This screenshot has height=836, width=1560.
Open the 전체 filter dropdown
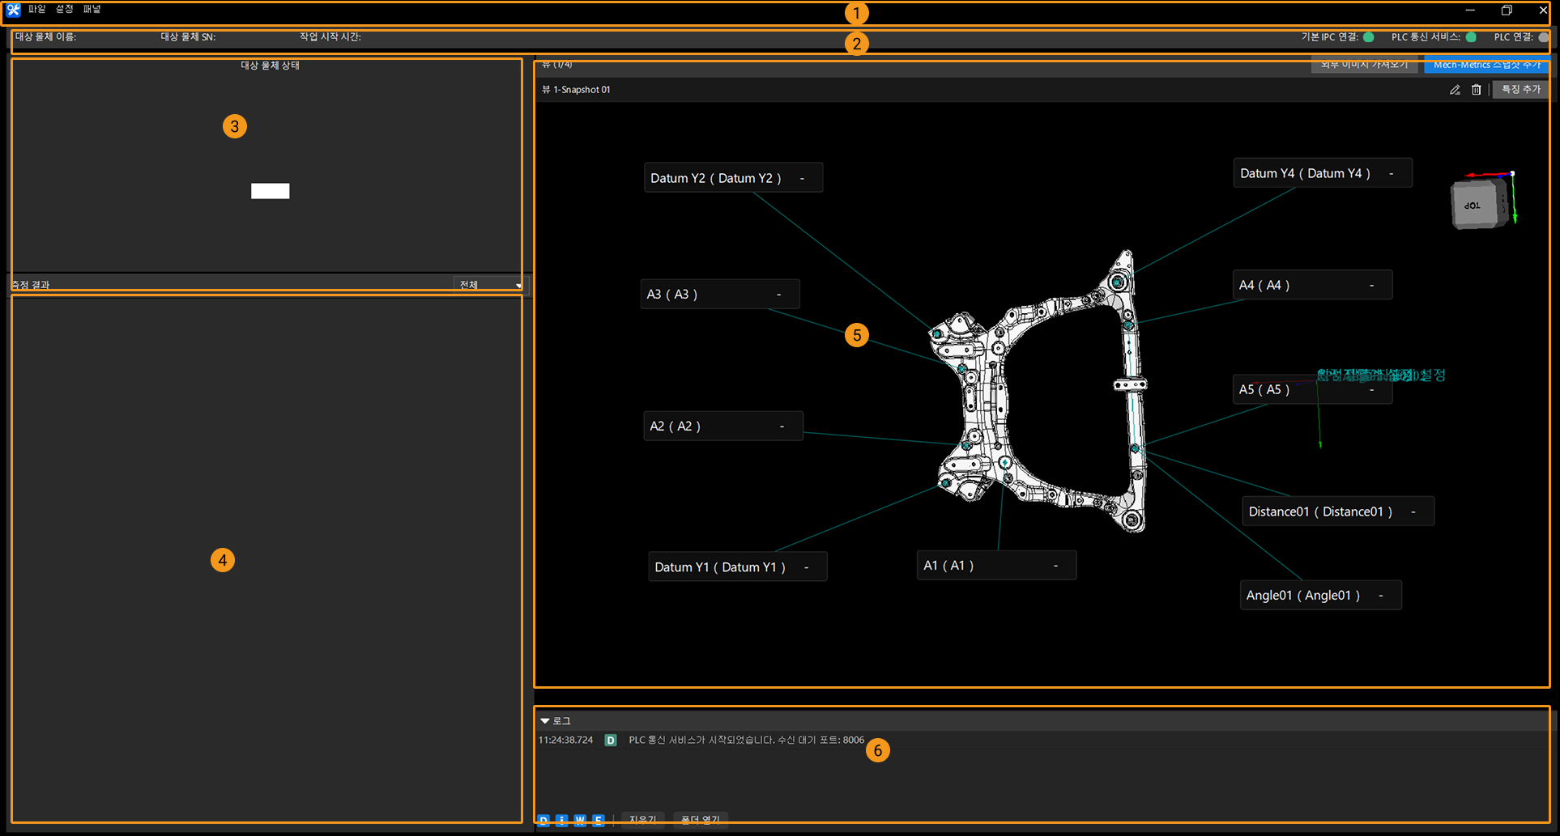[x=491, y=285]
